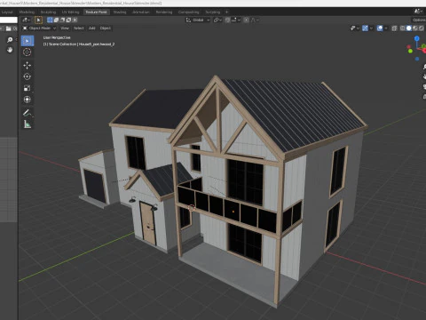Screen dimensions: 426x320
Task: Open the Select menu
Action: pos(79,28)
